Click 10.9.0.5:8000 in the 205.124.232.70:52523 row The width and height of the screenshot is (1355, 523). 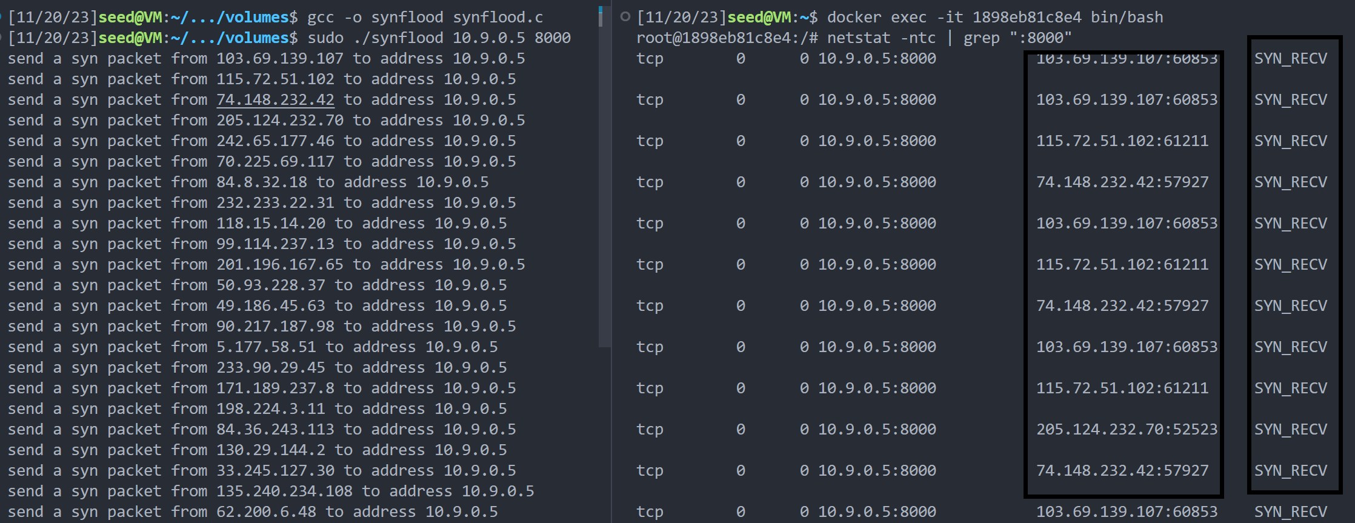click(x=877, y=429)
